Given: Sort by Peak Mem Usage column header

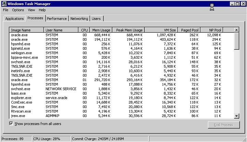Looking at the screenshot, I should pyautogui.click(x=128, y=30).
